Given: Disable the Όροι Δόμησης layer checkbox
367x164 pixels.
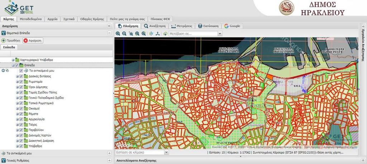Looking at the screenshot, I should (x=21, y=87).
